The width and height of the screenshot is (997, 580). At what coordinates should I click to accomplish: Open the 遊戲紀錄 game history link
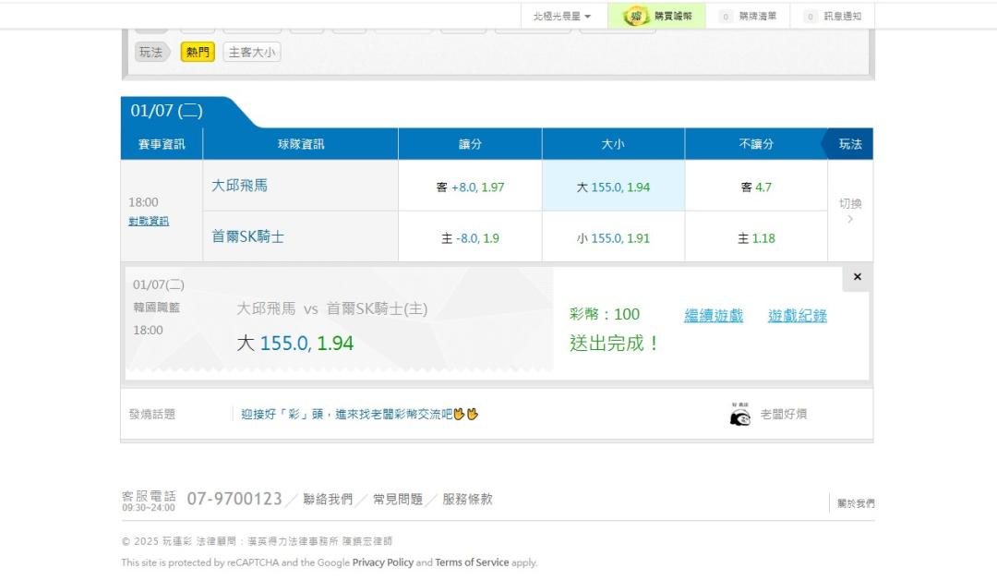click(798, 316)
